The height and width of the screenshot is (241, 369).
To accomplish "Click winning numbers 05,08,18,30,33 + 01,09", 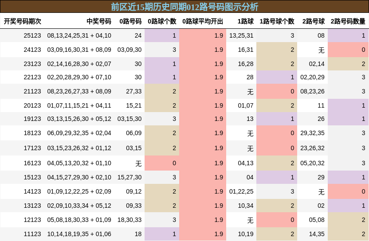I will [x=79, y=220].
